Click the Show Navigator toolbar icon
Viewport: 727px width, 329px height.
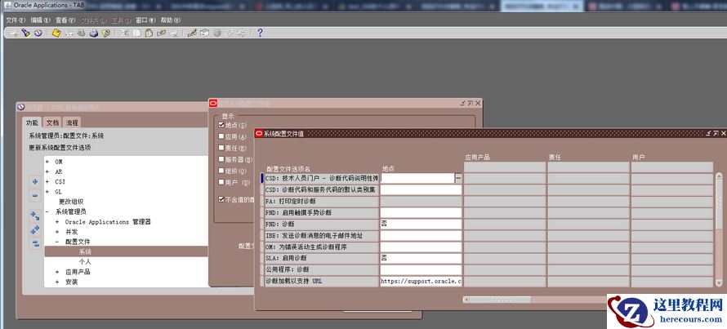coord(38,33)
